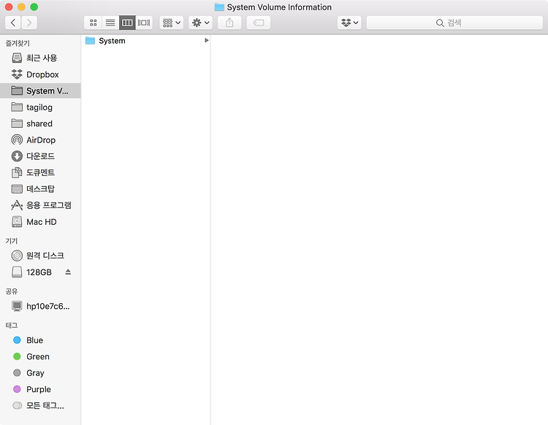The image size is (548, 425).
Task: Open Mac HD in the sidebar
Action: [x=40, y=222]
